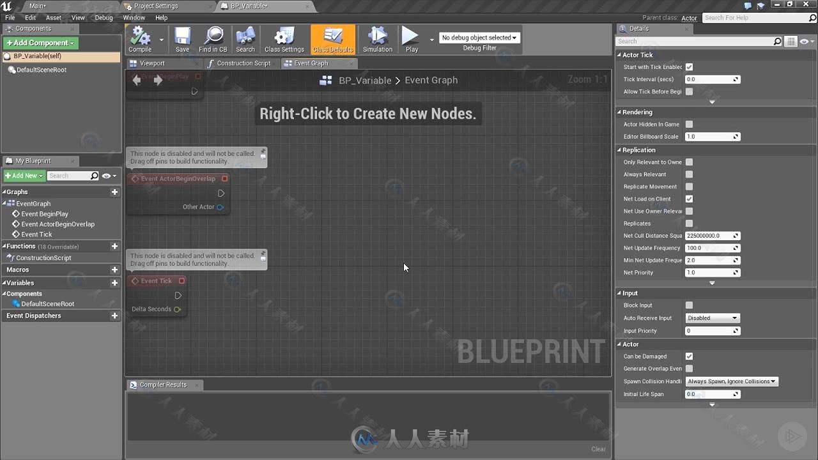This screenshot has width=818, height=460.
Task: Toggle Allow Tick Before Begin Play checkbox
Action: point(689,91)
